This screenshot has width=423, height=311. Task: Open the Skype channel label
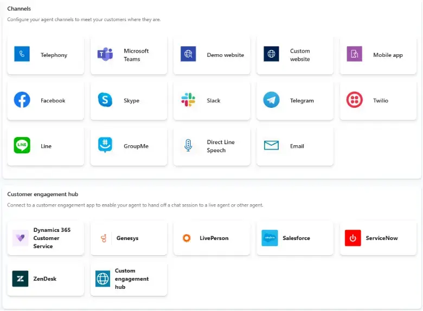coord(131,101)
